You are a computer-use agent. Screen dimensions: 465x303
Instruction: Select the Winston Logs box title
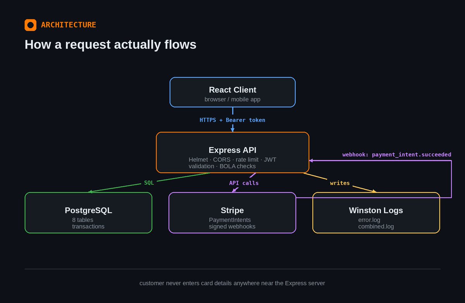pos(376,210)
